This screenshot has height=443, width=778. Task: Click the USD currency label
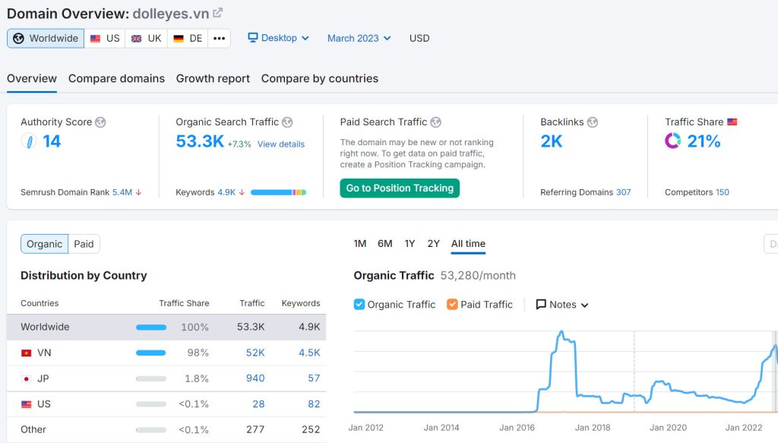coord(419,38)
